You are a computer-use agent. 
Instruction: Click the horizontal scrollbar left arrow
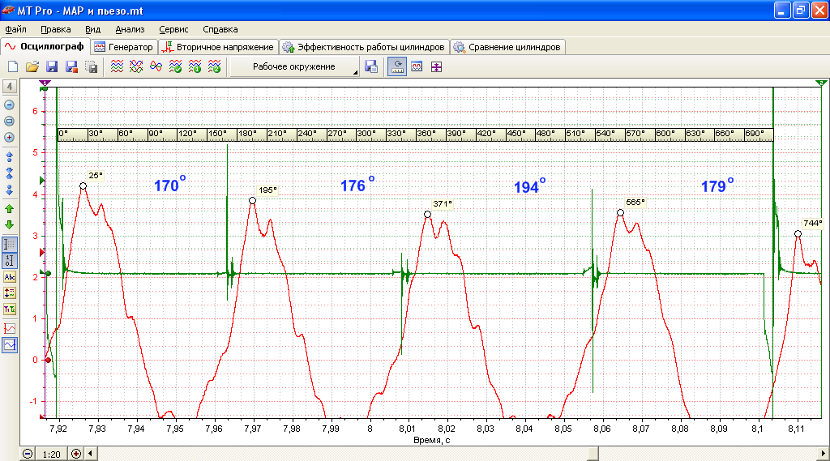coord(91,455)
